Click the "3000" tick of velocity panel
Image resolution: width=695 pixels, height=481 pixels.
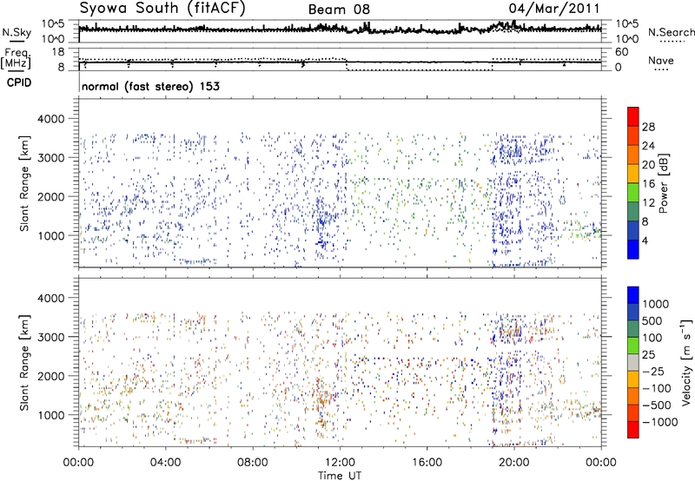[50, 337]
